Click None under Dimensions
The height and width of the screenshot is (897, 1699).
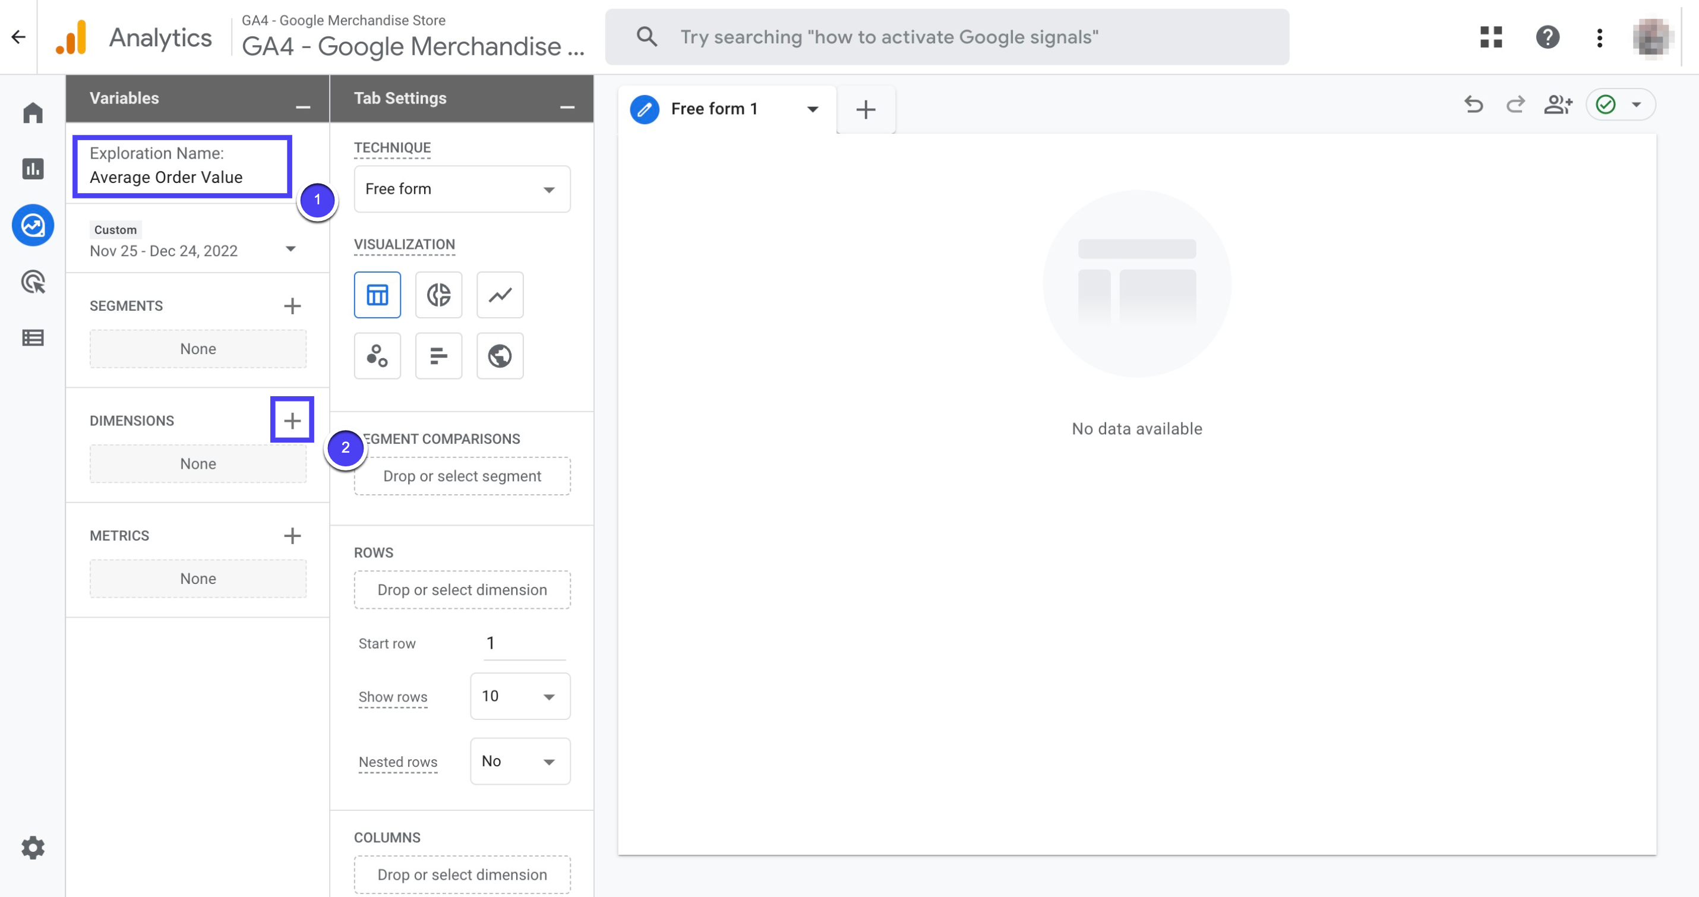pos(198,463)
